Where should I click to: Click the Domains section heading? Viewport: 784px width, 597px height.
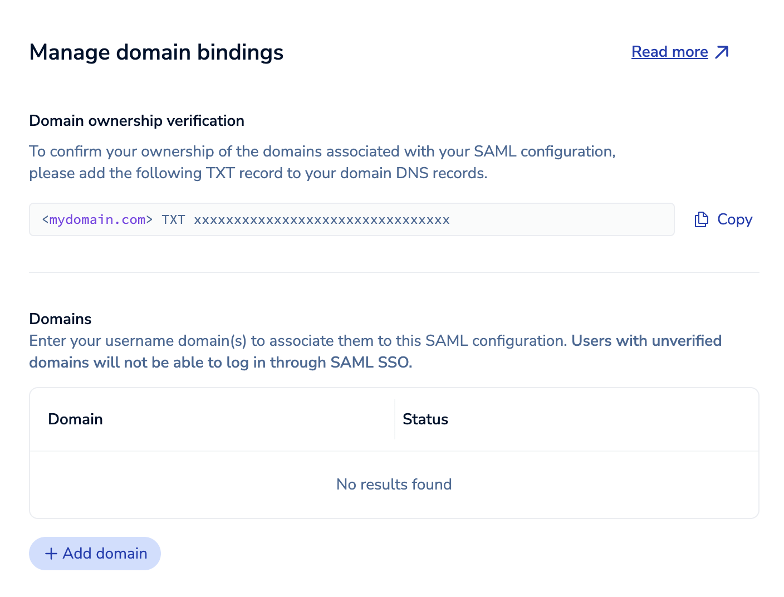pos(60,319)
